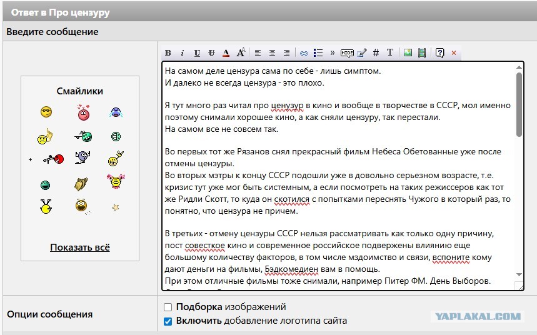The image size is (537, 335).
Task: Change font size with the A icon
Action: click(x=241, y=52)
